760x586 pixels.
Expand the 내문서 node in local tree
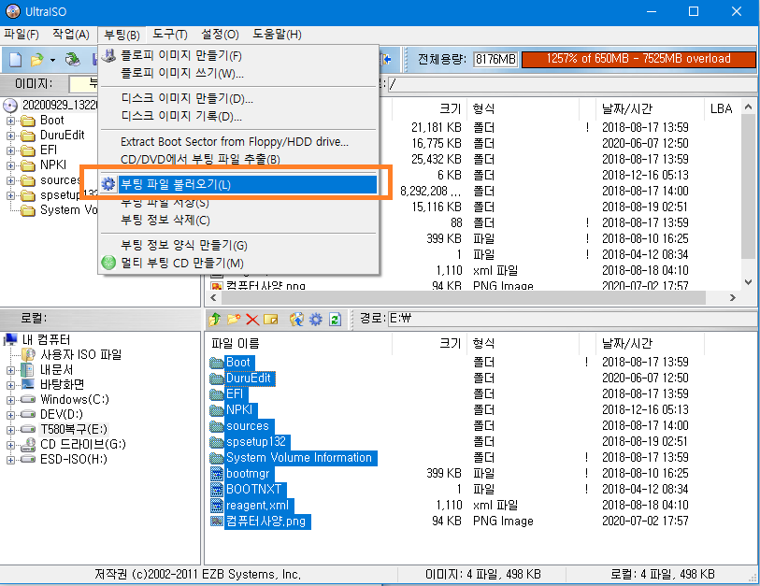tap(10, 370)
